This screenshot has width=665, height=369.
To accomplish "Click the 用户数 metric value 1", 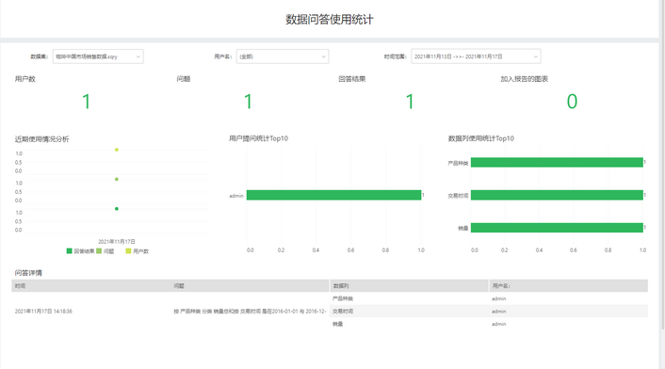I will click(x=86, y=102).
